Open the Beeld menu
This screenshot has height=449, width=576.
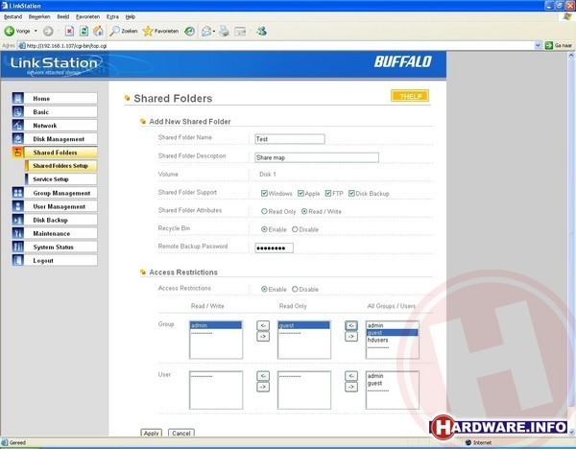pyautogui.click(x=63, y=17)
